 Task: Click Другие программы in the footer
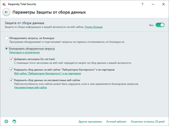(90, 122)
